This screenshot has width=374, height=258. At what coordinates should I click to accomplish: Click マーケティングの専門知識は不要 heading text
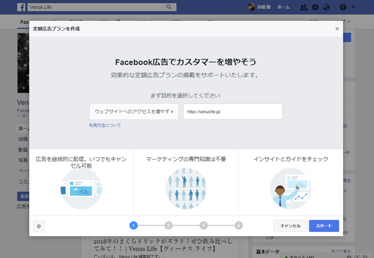(186, 159)
